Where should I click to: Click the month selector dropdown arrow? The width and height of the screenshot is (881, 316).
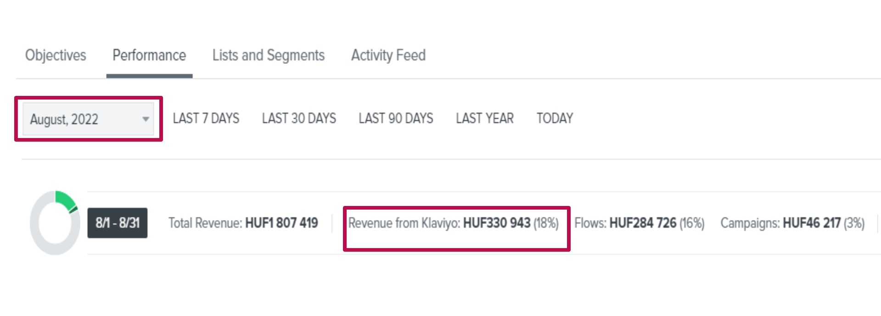[146, 119]
